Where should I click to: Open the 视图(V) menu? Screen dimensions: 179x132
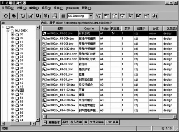(x=46, y=8)
